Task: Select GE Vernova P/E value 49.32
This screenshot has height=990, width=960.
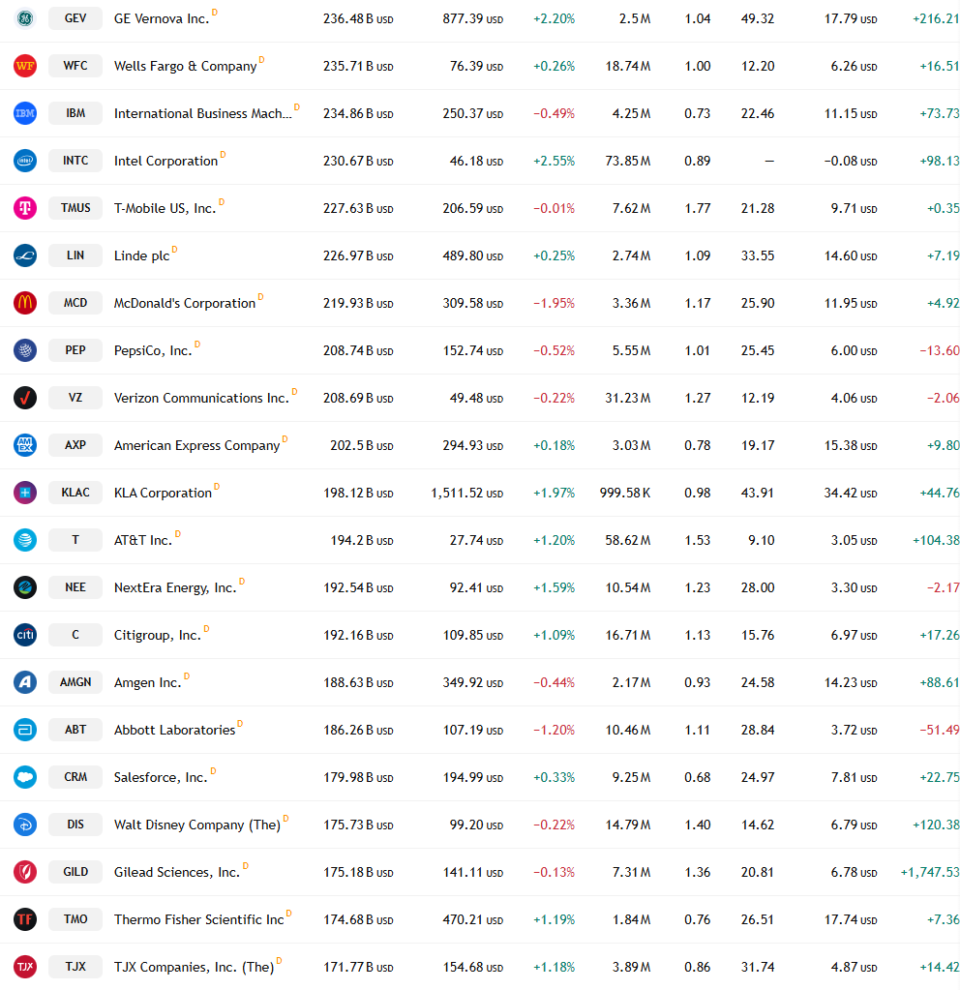Action: tap(758, 19)
